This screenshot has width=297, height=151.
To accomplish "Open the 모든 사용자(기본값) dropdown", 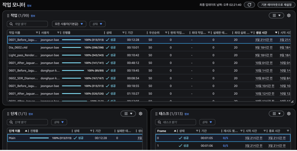I will pos(69,24).
